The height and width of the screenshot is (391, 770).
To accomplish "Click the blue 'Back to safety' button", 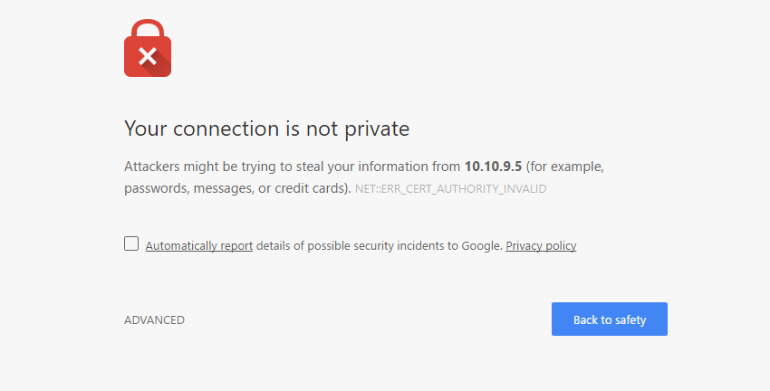I will point(609,319).
